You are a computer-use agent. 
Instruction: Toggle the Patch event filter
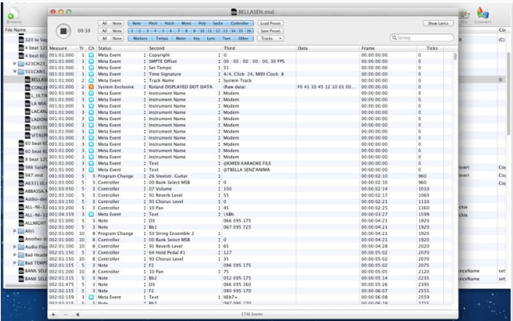tap(169, 23)
